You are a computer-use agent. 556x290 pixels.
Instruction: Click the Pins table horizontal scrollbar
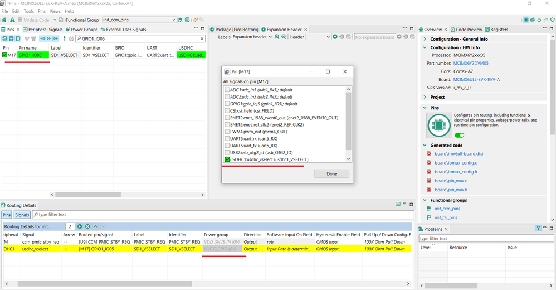click(x=88, y=195)
